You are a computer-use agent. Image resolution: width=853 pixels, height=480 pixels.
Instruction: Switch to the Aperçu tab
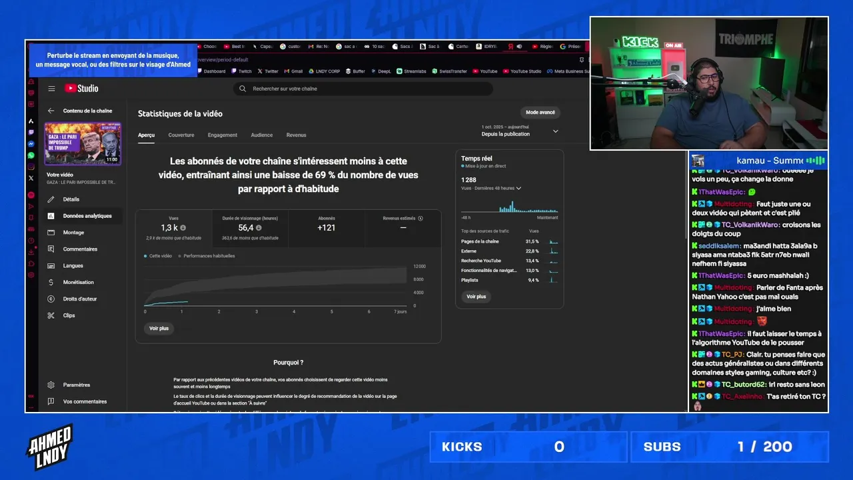(146, 135)
